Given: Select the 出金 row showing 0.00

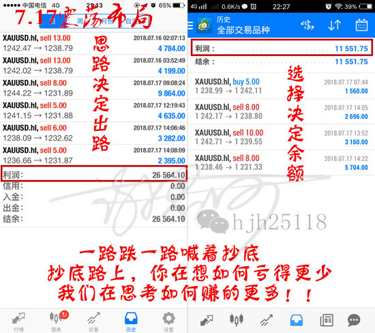Looking at the screenshot, I should (x=94, y=208).
